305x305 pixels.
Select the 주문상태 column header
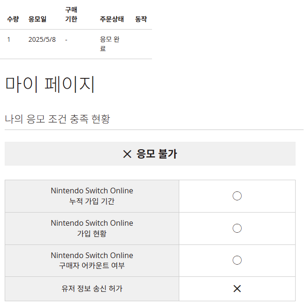pos(112,19)
